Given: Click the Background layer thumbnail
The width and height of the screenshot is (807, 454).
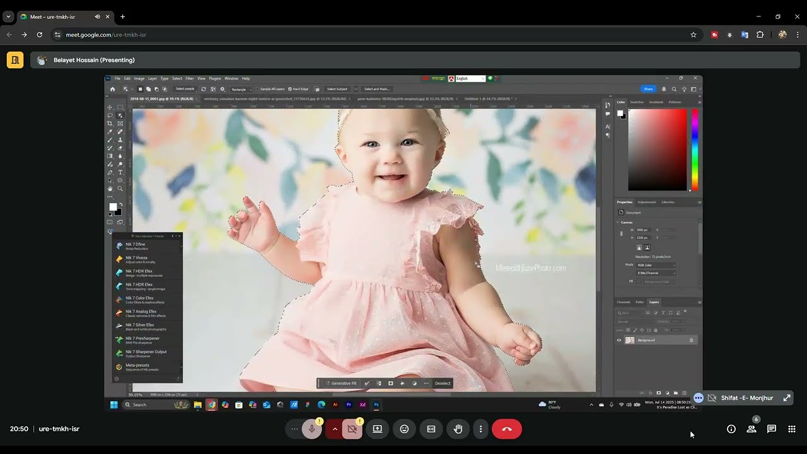Looking at the screenshot, I should [629, 340].
